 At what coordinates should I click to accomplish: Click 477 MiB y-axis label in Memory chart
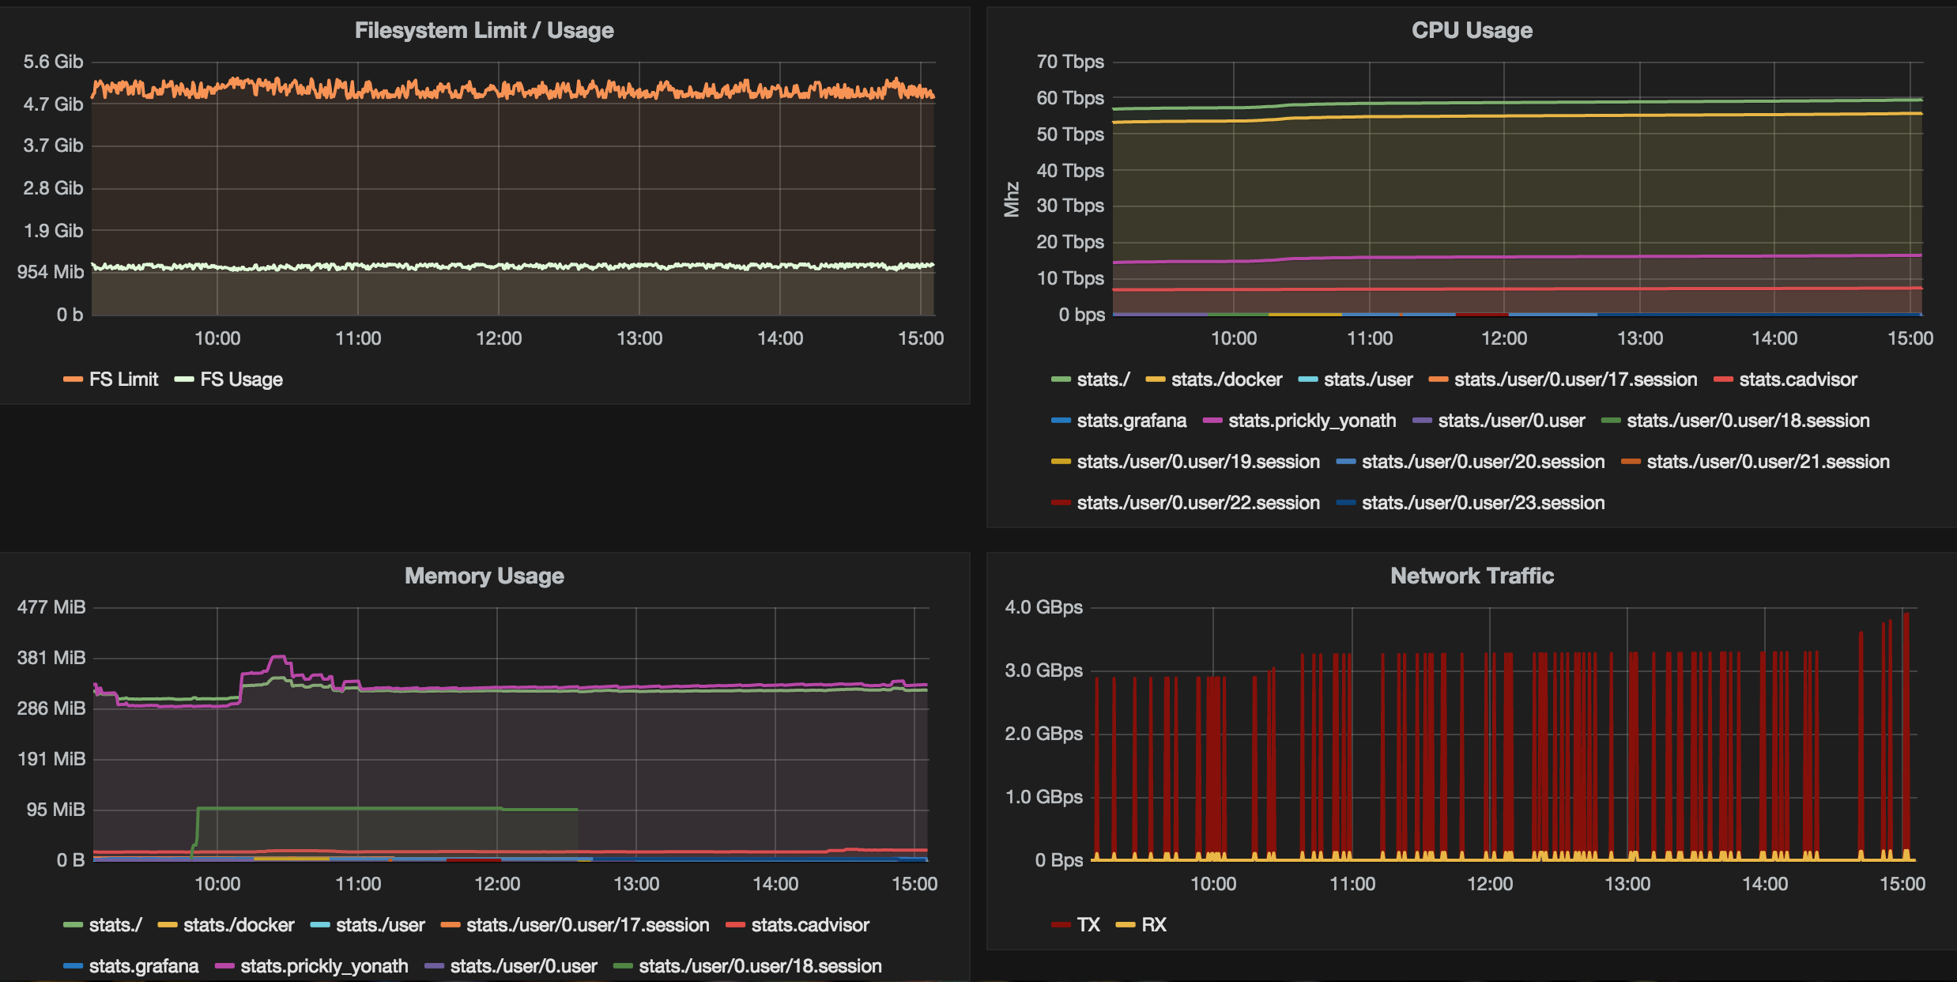click(51, 607)
